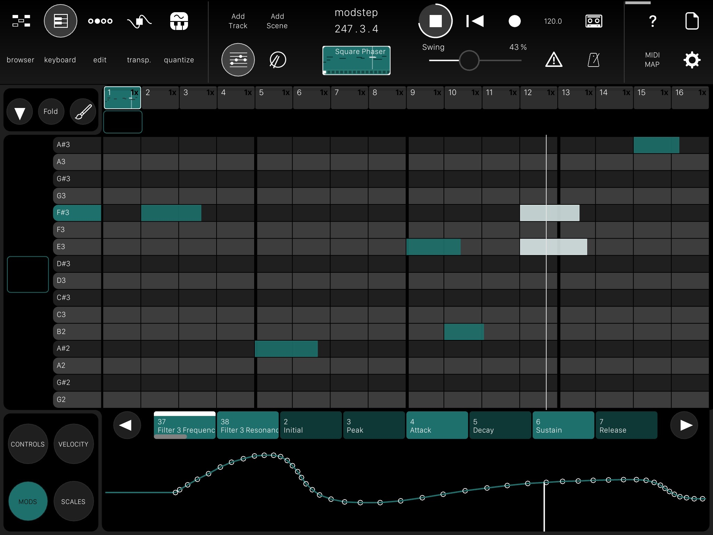Click the metronome icon
Viewport: 713px width, 535px height.
tap(594, 60)
